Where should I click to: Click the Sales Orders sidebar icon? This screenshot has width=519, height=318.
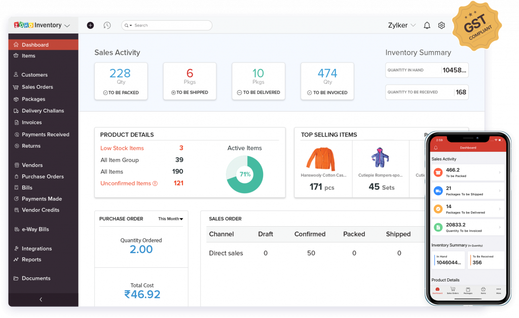pyautogui.click(x=17, y=87)
